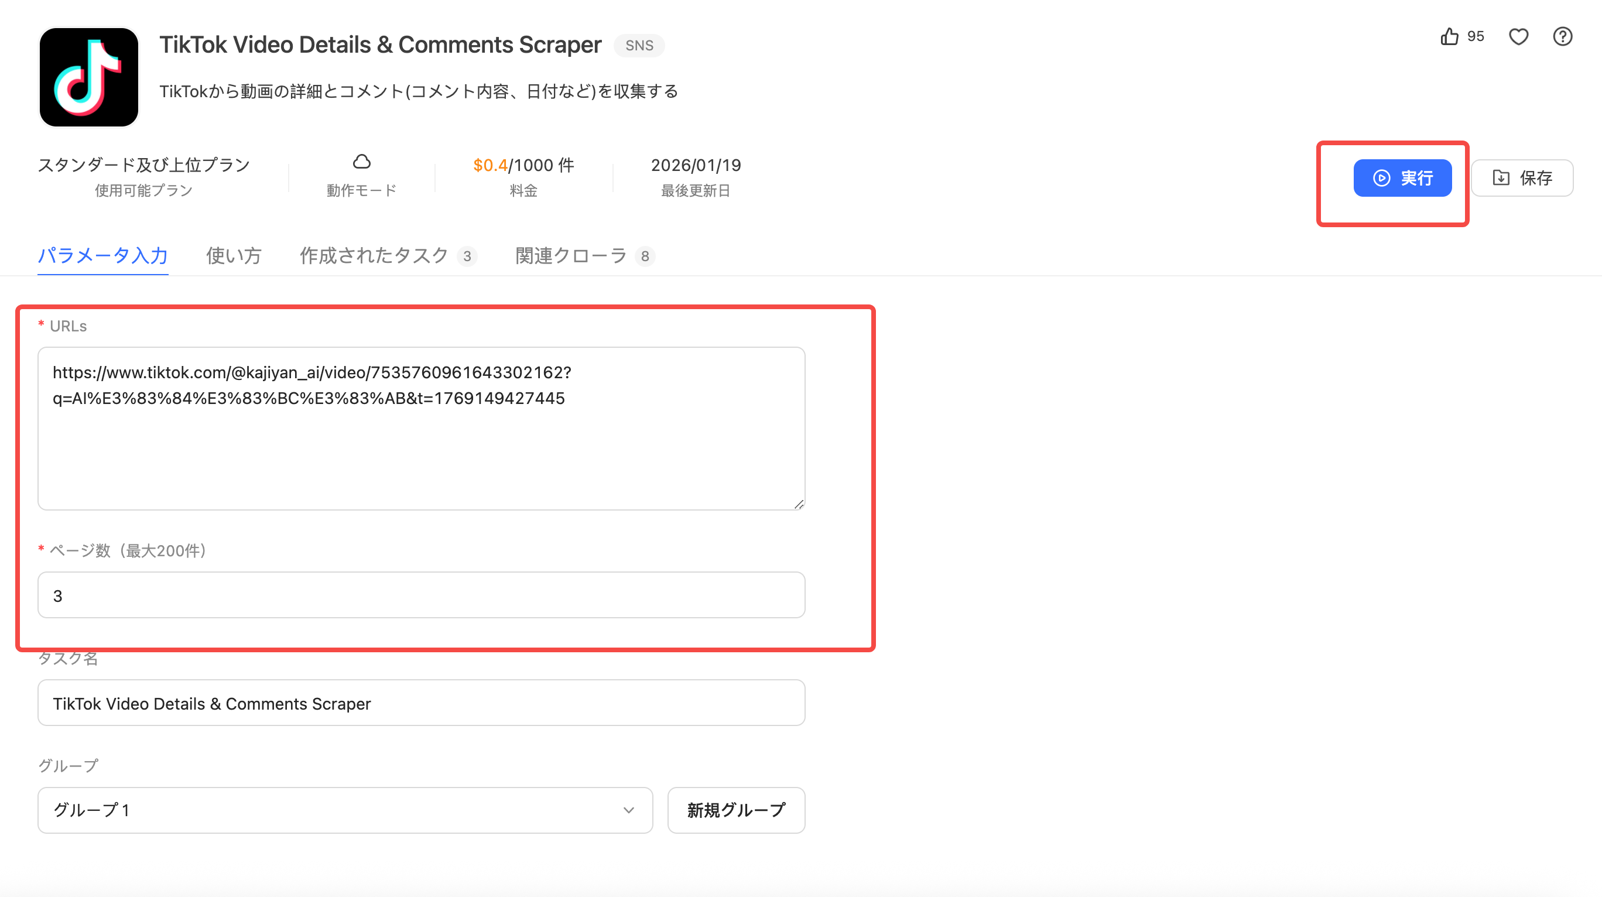The width and height of the screenshot is (1602, 897).
Task: Click the URLs textarea resize handle
Action: click(x=799, y=504)
